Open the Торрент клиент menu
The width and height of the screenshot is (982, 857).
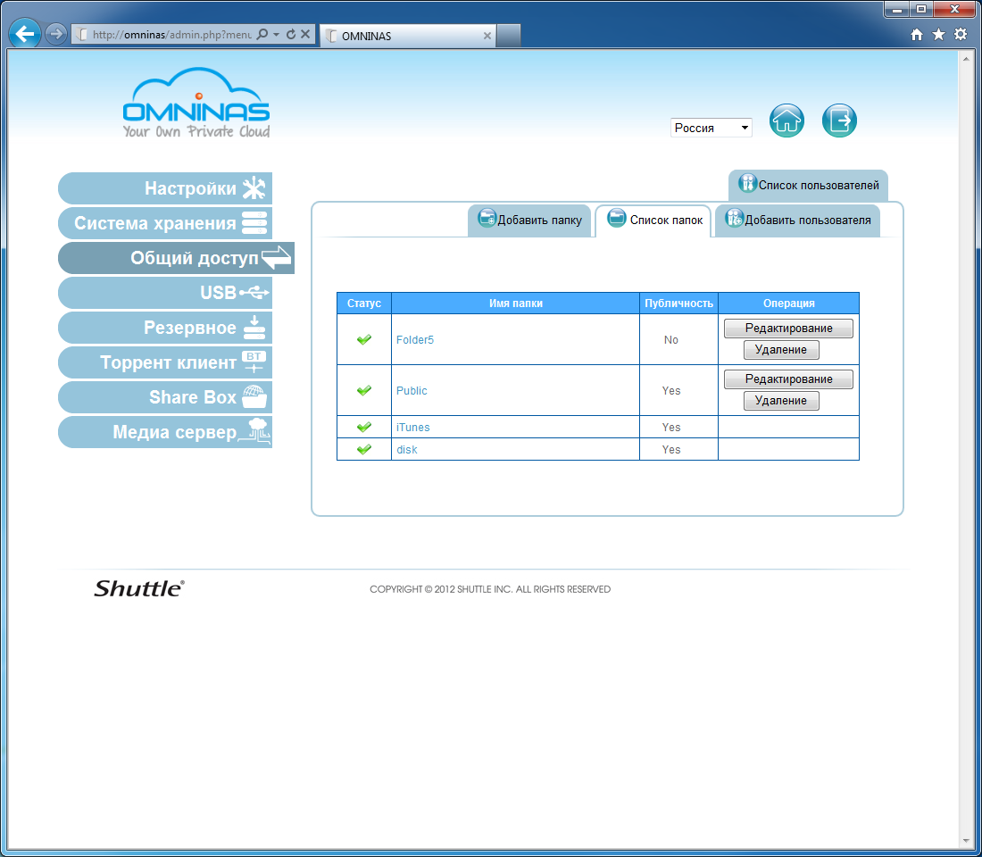pyautogui.click(x=165, y=362)
